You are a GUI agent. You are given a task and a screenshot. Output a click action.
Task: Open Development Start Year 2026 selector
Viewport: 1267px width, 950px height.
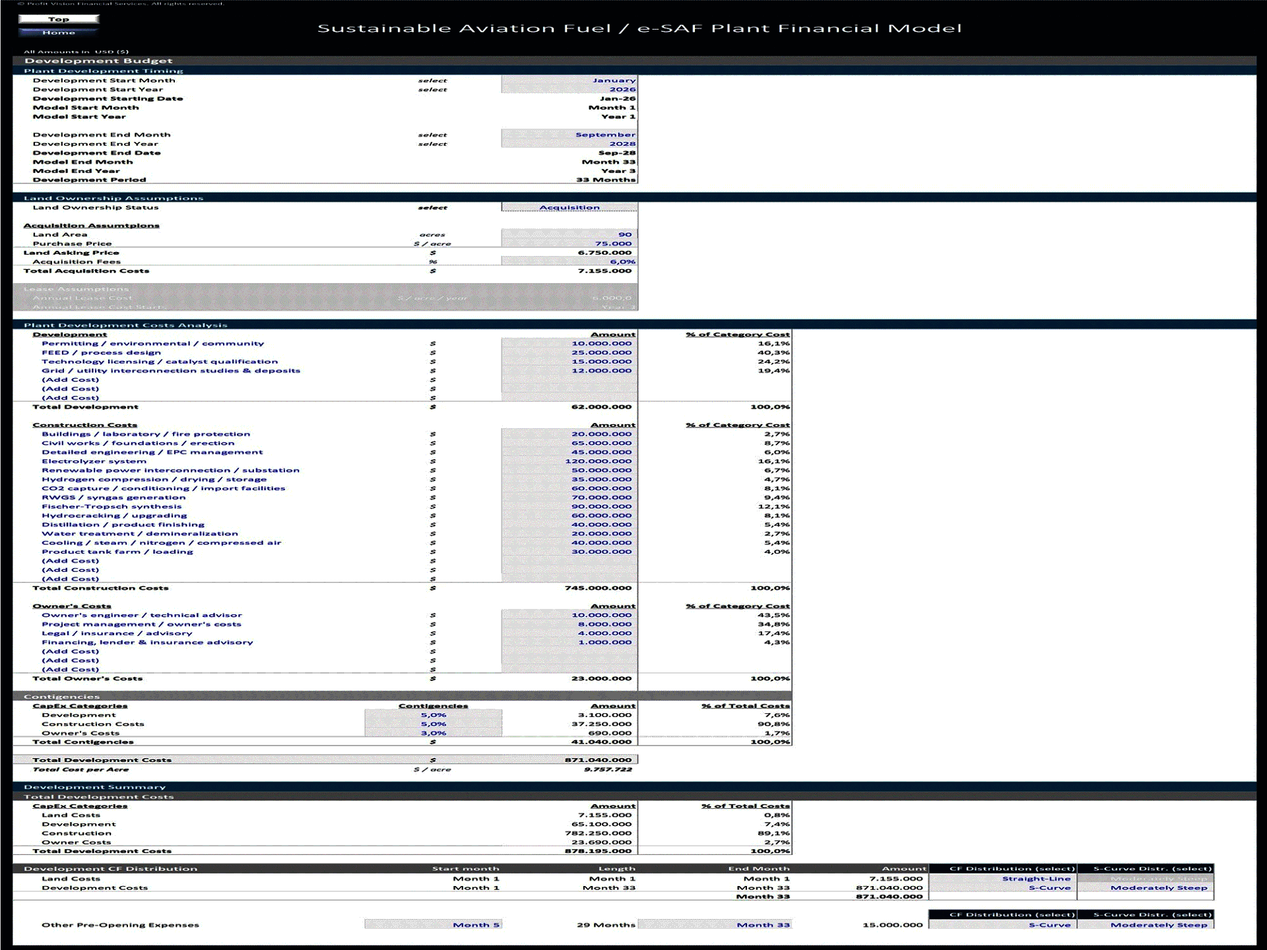pos(569,90)
